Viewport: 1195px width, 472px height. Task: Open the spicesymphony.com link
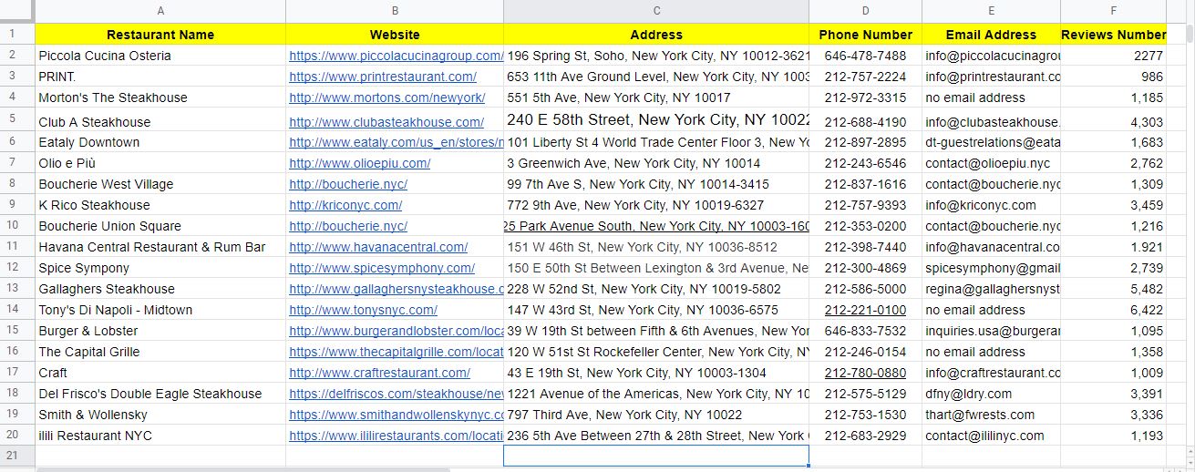(x=382, y=268)
